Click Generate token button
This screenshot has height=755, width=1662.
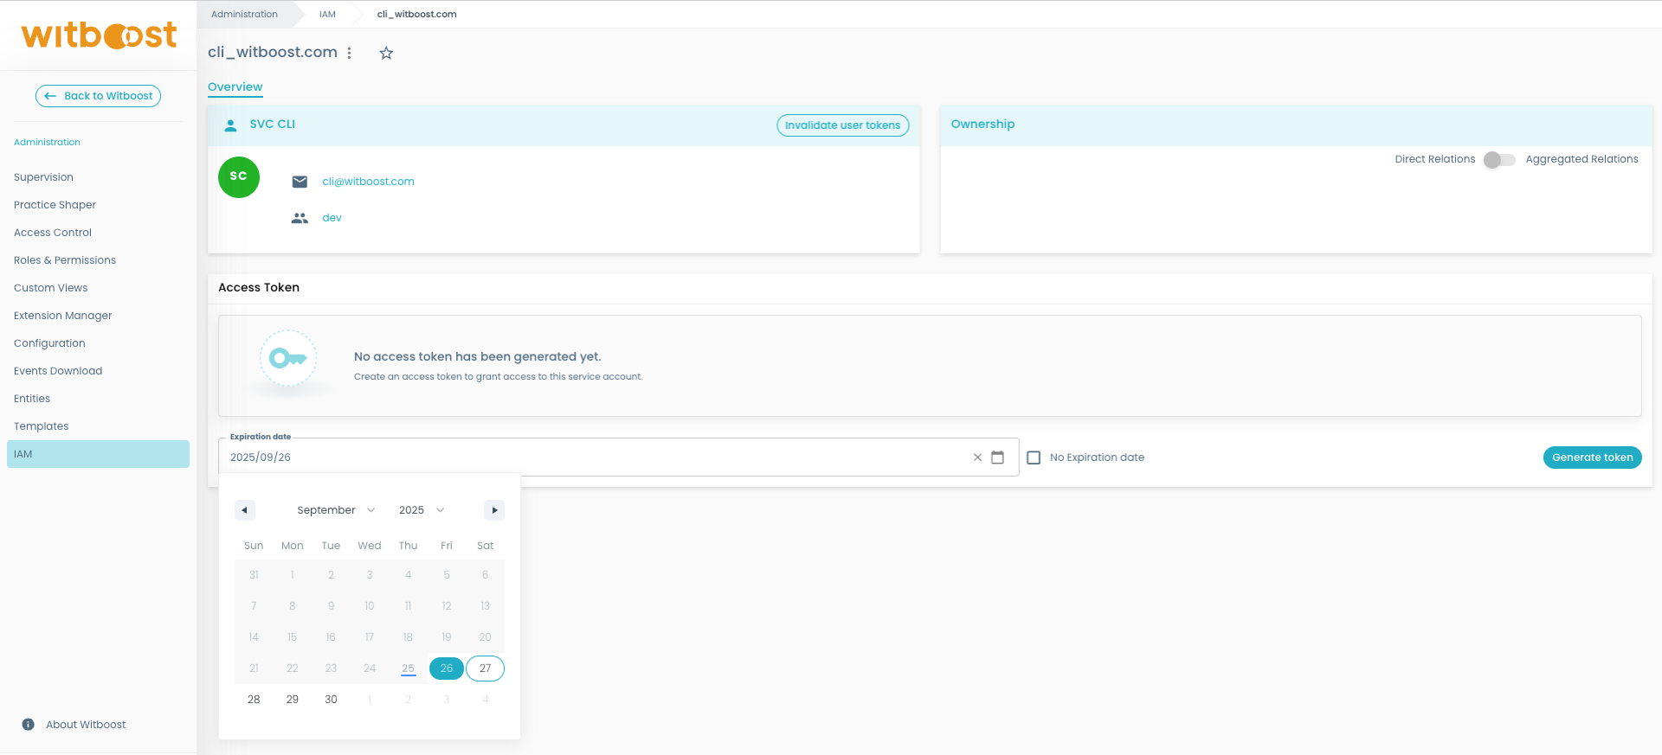click(x=1592, y=457)
